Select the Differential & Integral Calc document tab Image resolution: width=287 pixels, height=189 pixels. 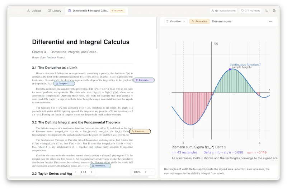click(97, 11)
